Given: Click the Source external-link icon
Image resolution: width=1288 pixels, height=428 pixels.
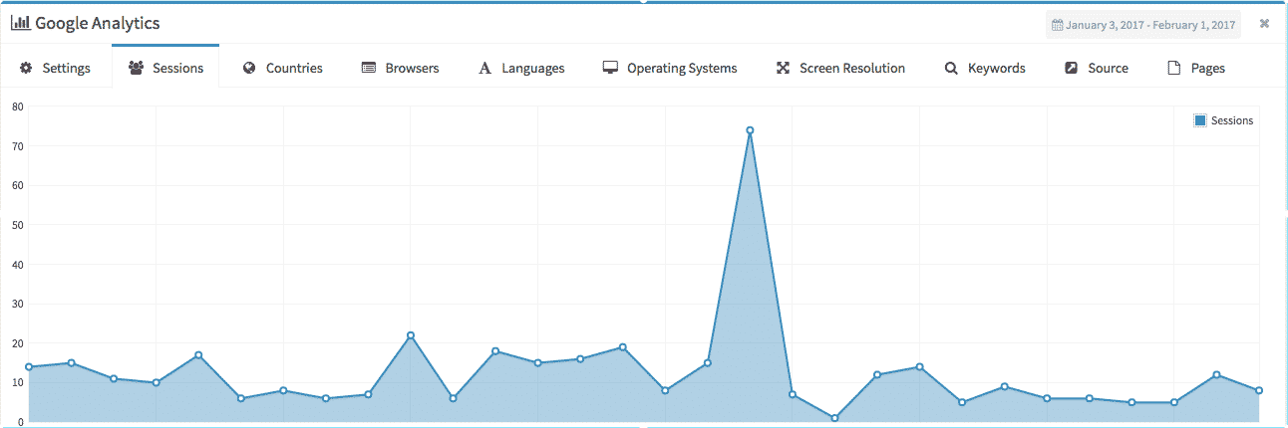Looking at the screenshot, I should (1071, 68).
